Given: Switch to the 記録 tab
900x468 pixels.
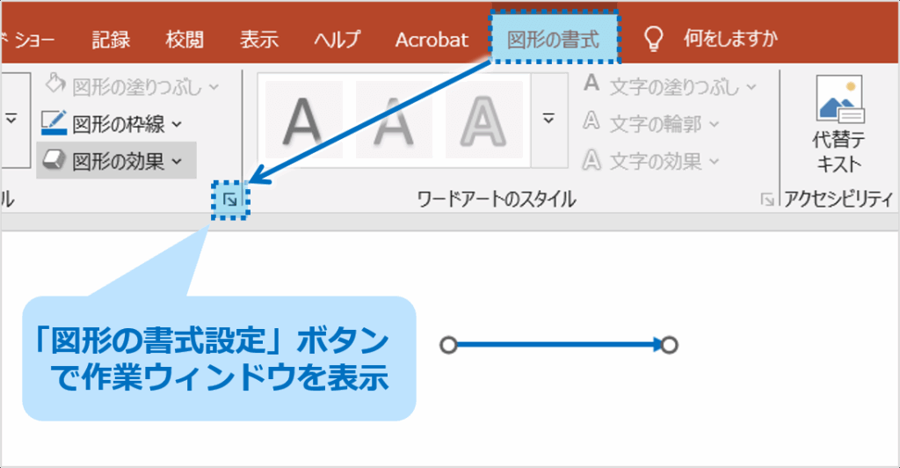Looking at the screenshot, I should pyautogui.click(x=111, y=40).
